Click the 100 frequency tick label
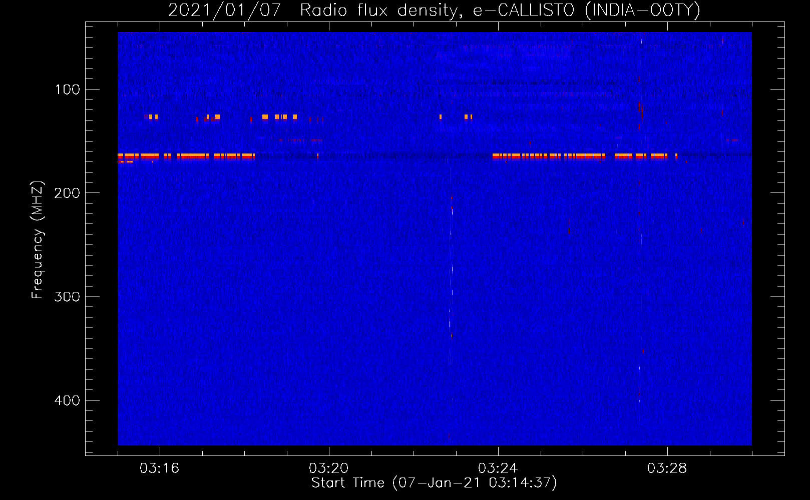The height and width of the screenshot is (500, 810). pyautogui.click(x=67, y=89)
